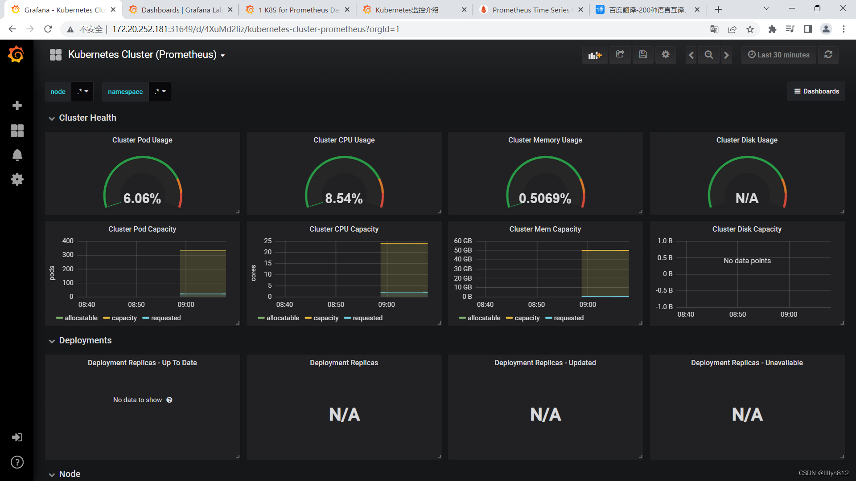Click the browser reload button
The image size is (856, 481).
click(48, 29)
